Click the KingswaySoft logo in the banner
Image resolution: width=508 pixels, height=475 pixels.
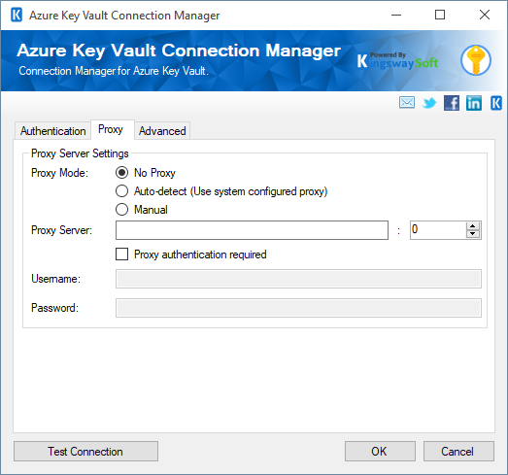click(397, 60)
